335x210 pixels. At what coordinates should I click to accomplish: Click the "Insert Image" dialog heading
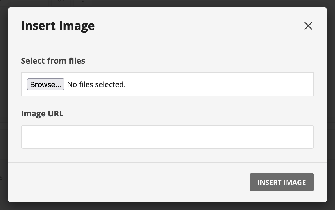pyautogui.click(x=58, y=26)
